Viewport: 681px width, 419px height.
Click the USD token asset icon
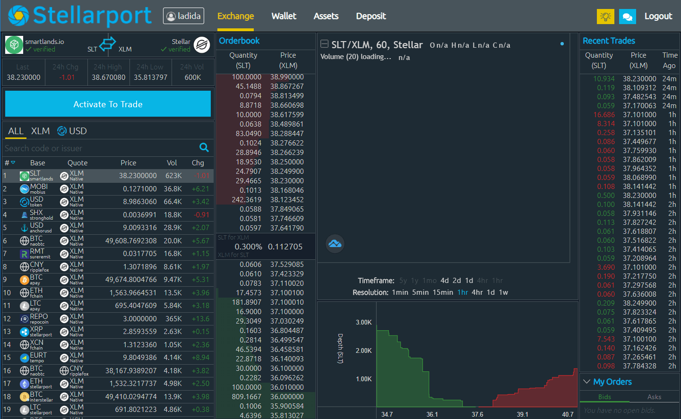coord(25,202)
